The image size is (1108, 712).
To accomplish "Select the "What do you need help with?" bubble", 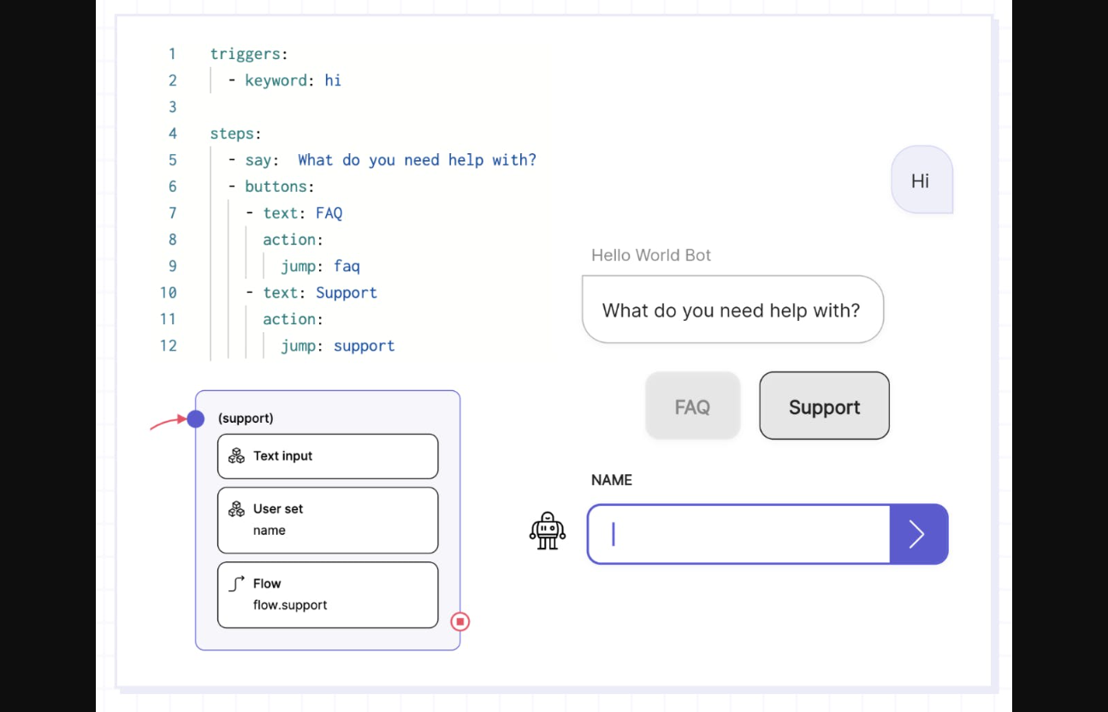I will click(732, 310).
